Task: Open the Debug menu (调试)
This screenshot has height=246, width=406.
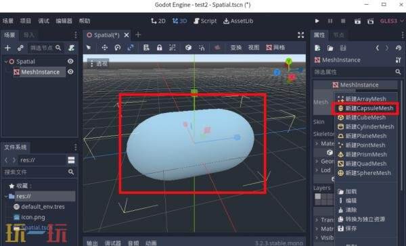Action: (43, 21)
